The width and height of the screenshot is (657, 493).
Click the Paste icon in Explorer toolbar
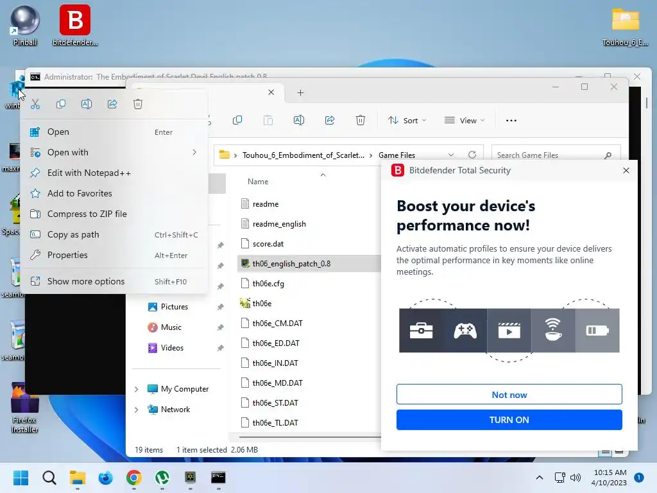point(268,120)
